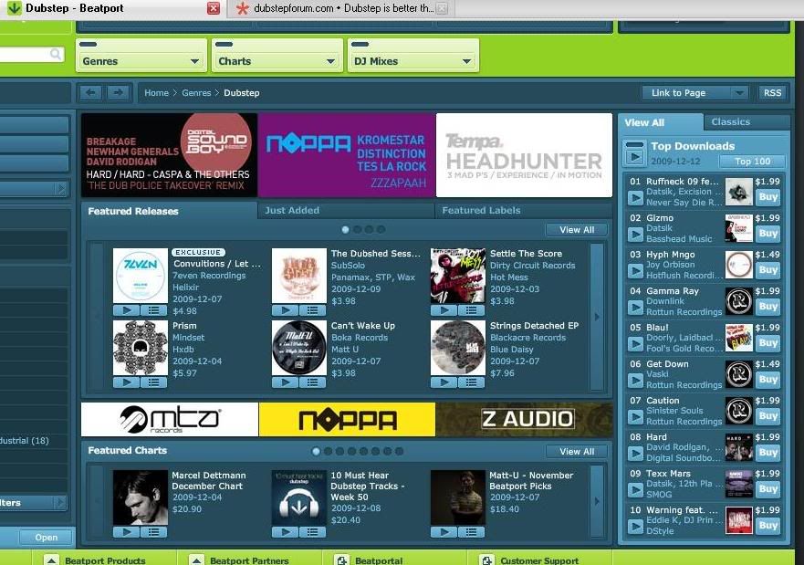The image size is (804, 565).
Task: Buy track 05 Blau!
Action: (768, 342)
